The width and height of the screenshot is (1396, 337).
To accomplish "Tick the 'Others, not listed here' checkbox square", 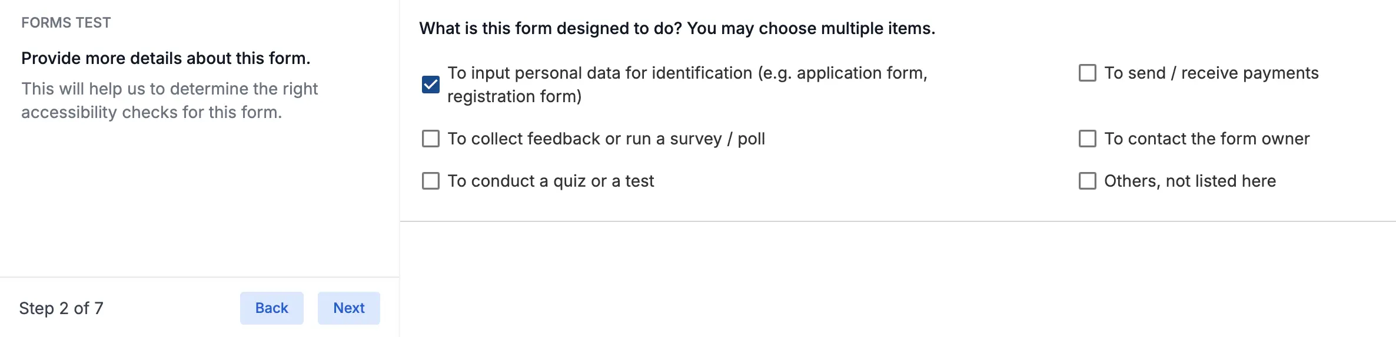I will [1087, 181].
